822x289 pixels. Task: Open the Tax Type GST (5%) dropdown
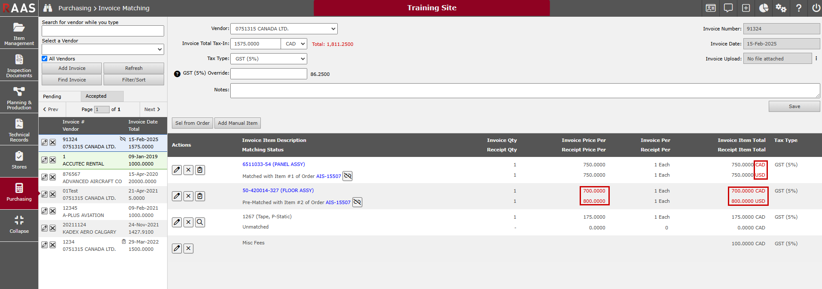[269, 59]
